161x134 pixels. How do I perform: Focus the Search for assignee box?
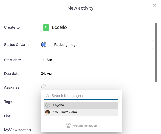coord(84,96)
